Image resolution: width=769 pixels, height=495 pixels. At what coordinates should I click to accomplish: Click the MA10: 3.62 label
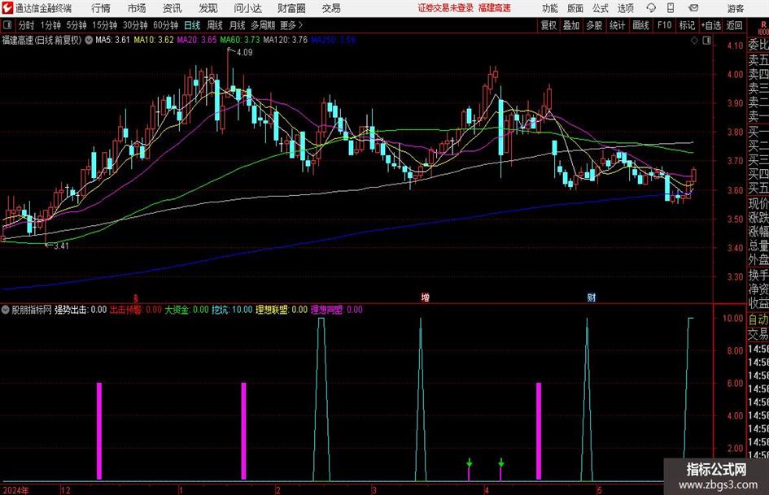click(x=154, y=40)
